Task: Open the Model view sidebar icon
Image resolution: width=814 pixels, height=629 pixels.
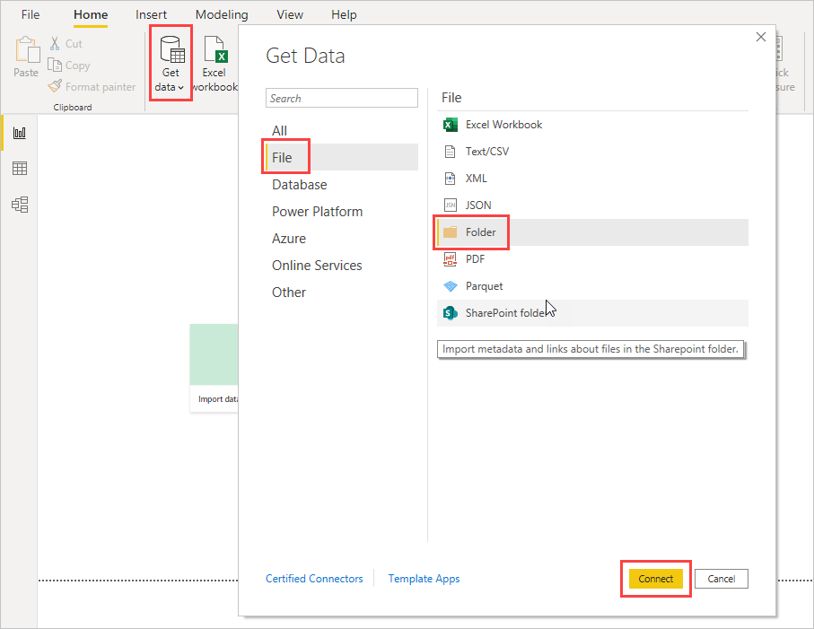Action: point(19,205)
